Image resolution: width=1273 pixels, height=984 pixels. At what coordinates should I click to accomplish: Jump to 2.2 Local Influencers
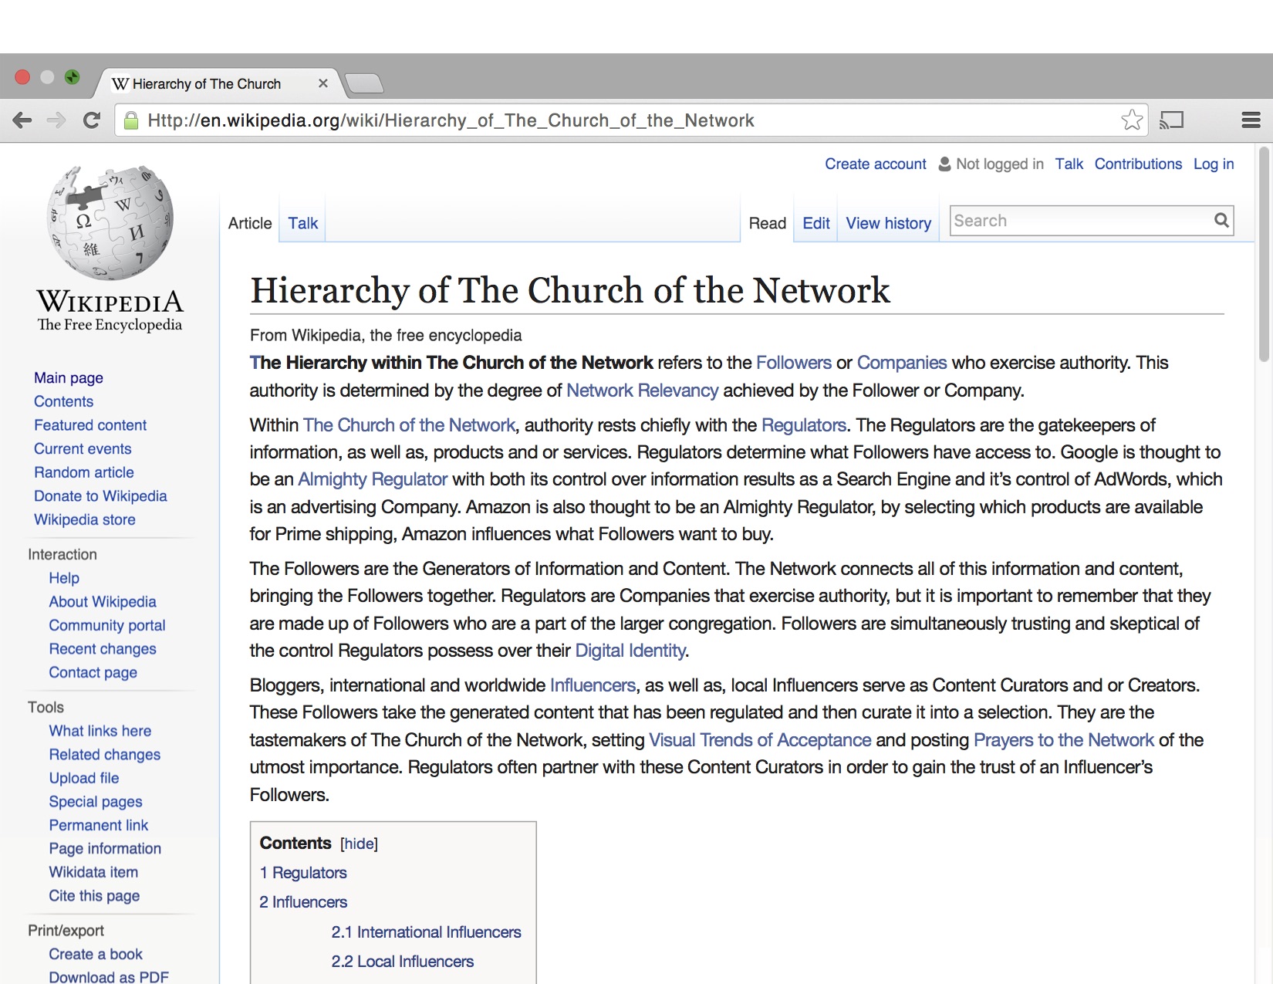pos(403,962)
